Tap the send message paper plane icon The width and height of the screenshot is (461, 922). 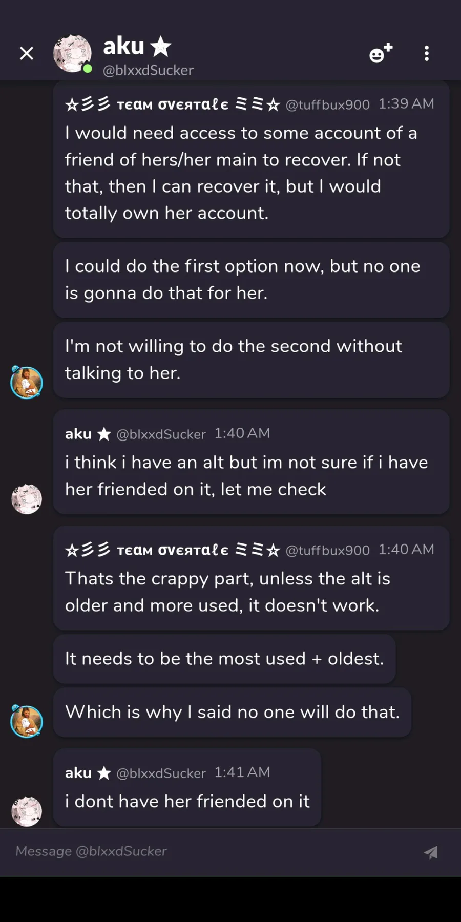(431, 852)
